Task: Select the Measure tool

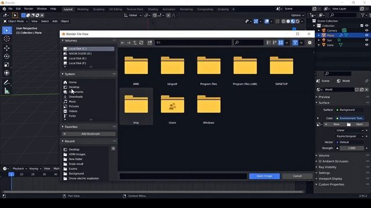Action: click(x=6, y=91)
